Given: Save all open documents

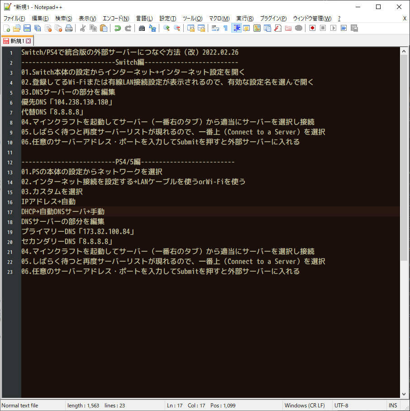Looking at the screenshot, I should [x=37, y=28].
